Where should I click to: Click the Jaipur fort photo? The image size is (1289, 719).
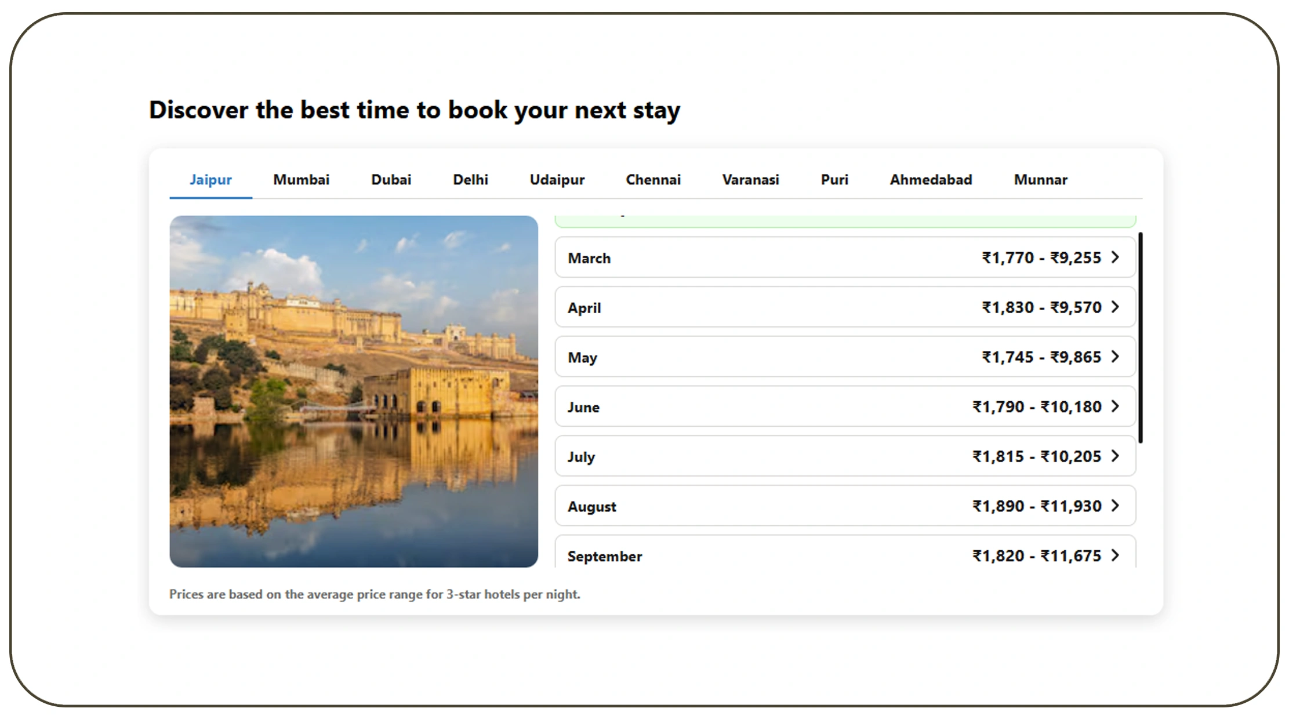coord(355,390)
